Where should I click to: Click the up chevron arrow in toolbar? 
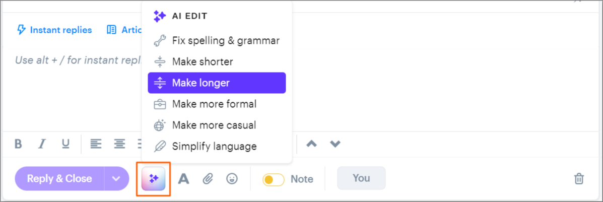click(312, 144)
